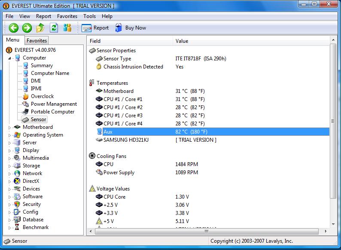The width and height of the screenshot is (341, 250).
Task: Expand the DirectX tree node
Action: [x=9, y=182]
